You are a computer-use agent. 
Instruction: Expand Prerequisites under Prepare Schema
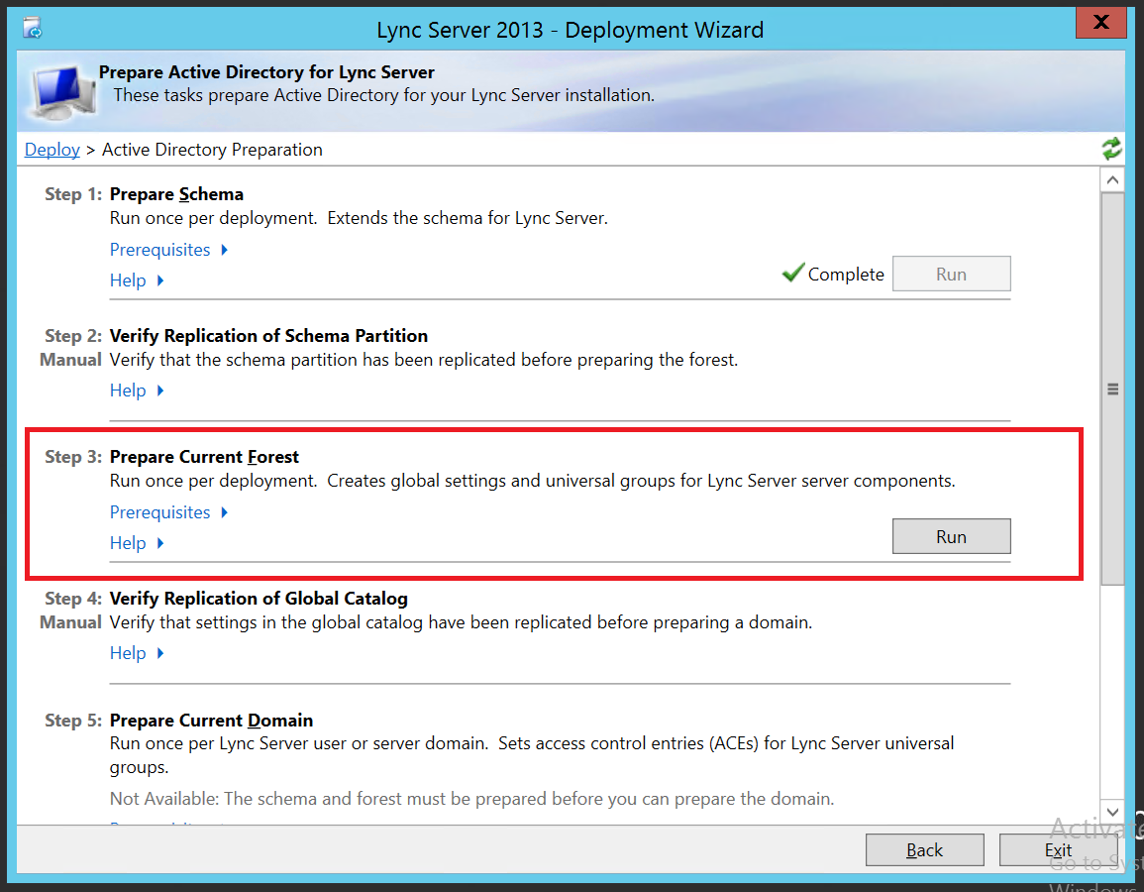click(x=169, y=250)
